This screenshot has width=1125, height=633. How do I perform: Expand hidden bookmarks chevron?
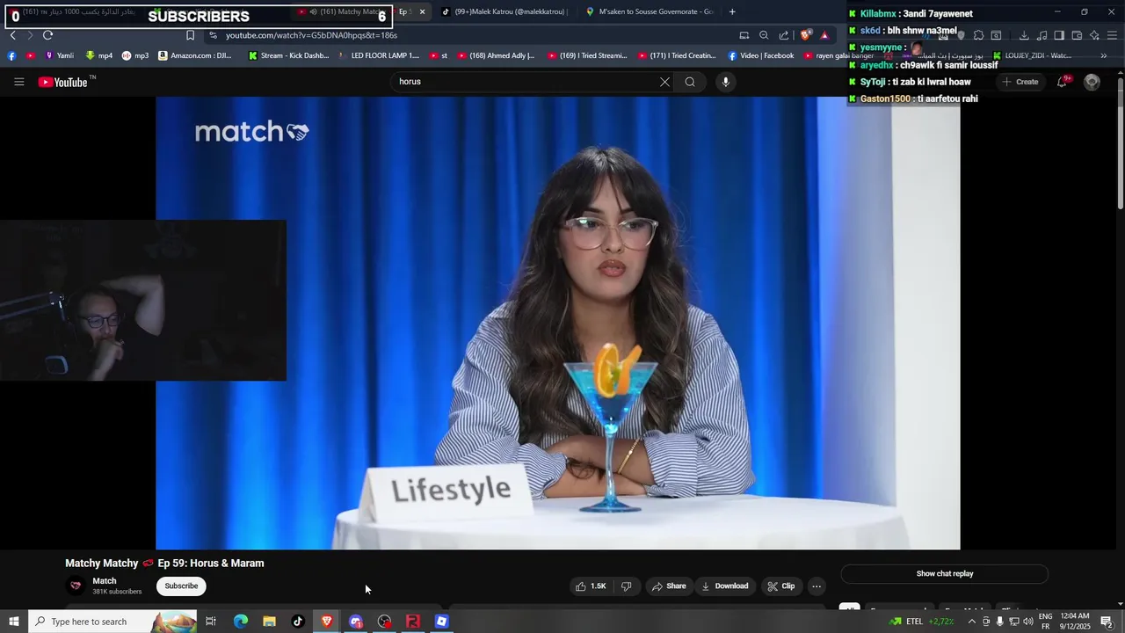[x=1104, y=55]
